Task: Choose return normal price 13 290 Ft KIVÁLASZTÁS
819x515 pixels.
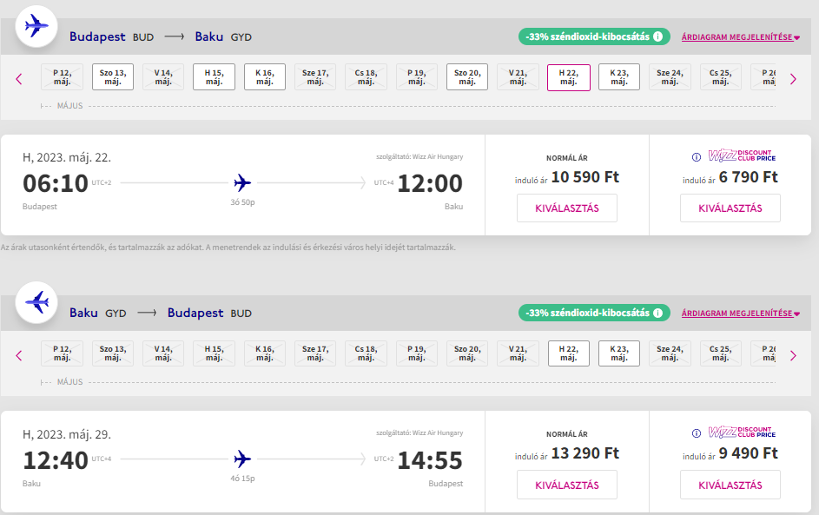Action: pyautogui.click(x=567, y=485)
